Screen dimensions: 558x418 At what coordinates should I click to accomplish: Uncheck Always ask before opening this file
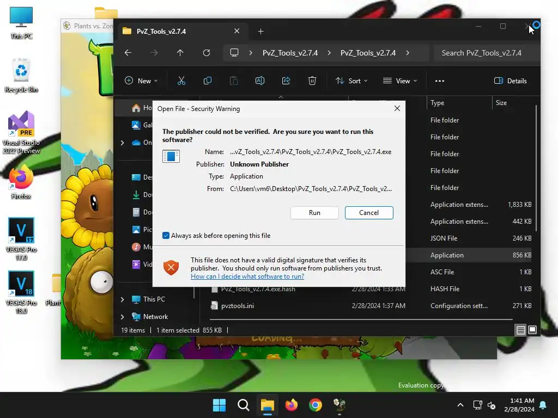(x=166, y=235)
